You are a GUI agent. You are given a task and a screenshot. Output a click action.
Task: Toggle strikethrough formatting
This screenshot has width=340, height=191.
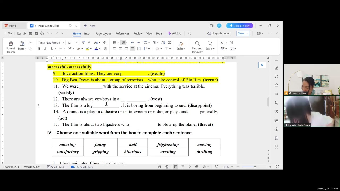[x=61, y=49]
